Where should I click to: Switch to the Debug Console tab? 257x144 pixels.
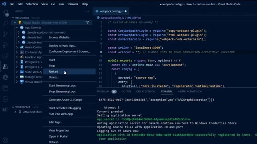146,92
